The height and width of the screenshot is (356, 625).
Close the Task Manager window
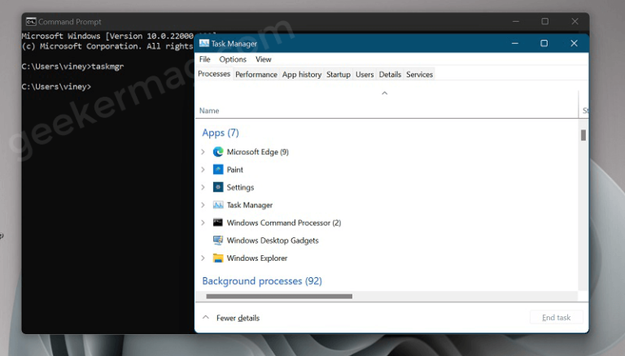574,43
